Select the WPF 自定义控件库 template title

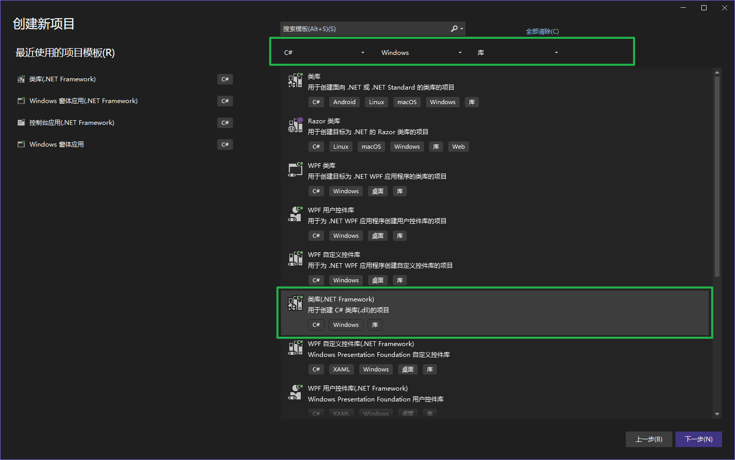334,255
